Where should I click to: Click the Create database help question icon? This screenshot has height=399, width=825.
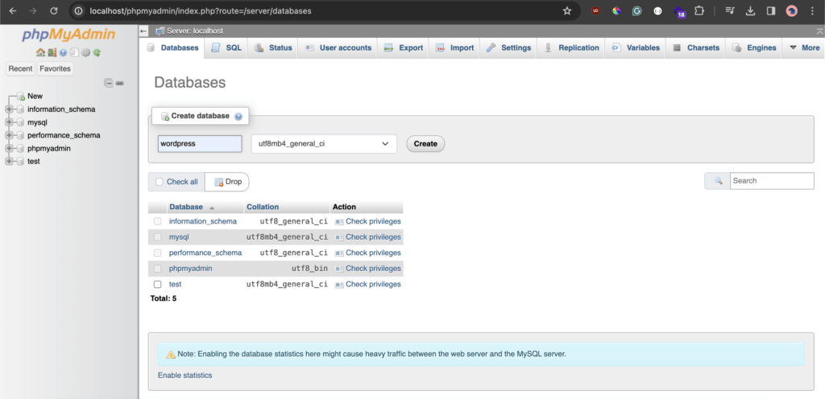coord(238,116)
